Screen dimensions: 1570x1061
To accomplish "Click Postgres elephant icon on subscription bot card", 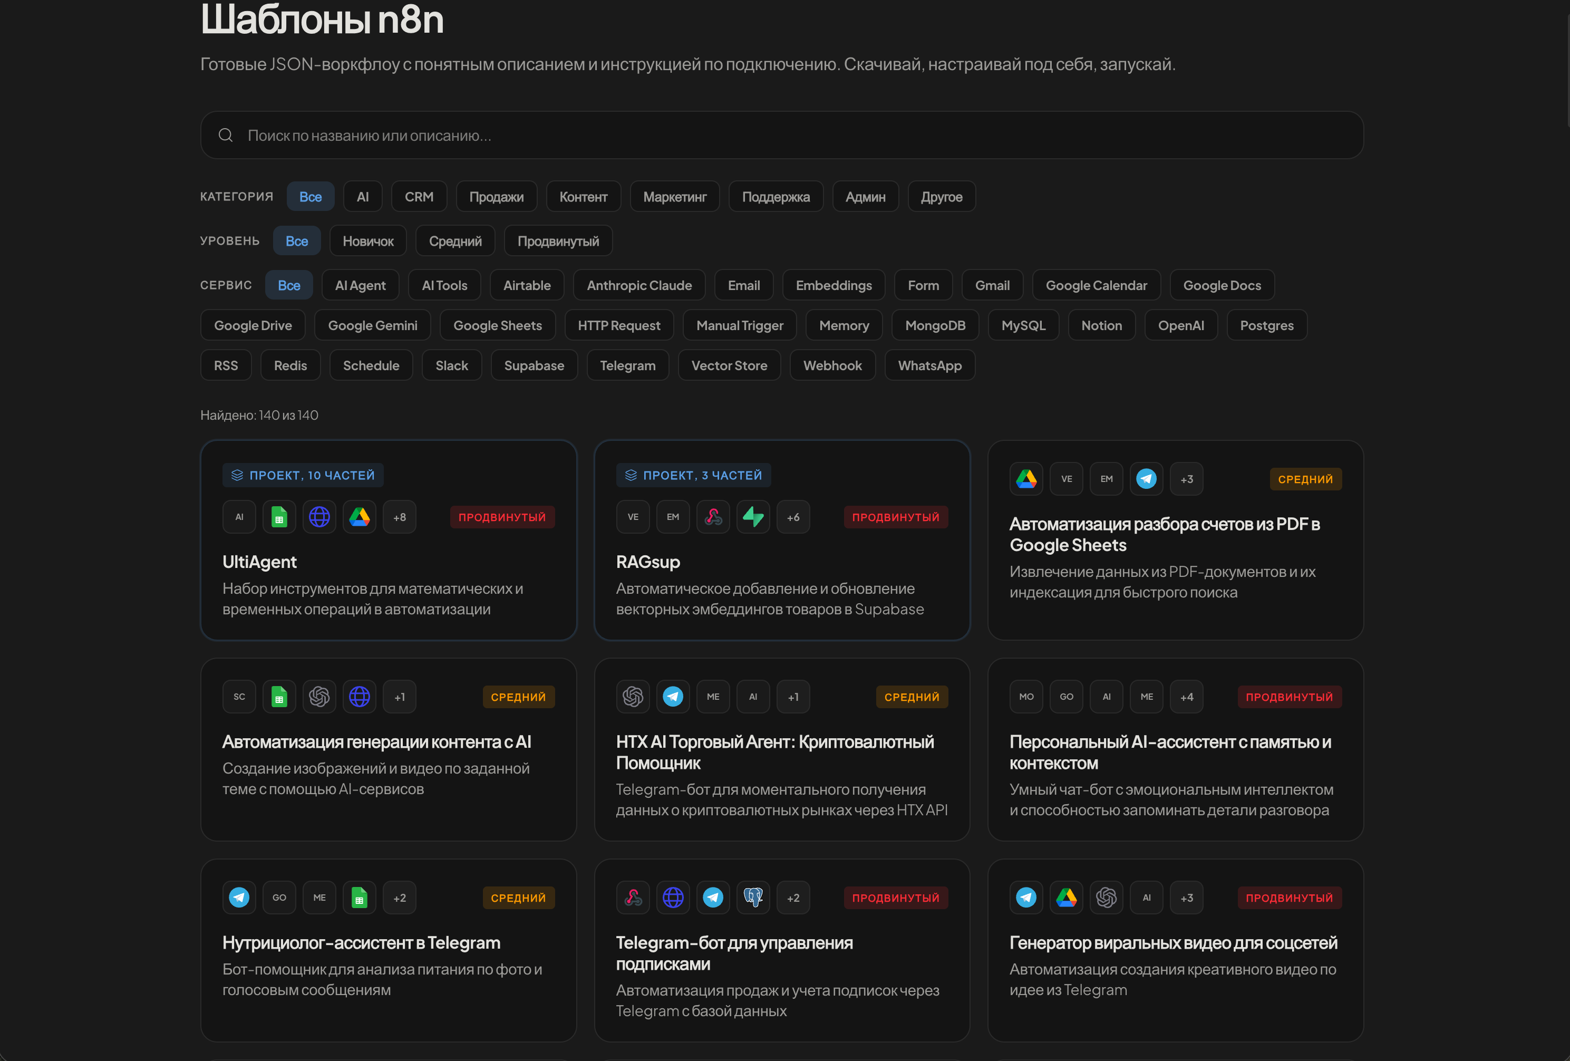I will coord(753,898).
